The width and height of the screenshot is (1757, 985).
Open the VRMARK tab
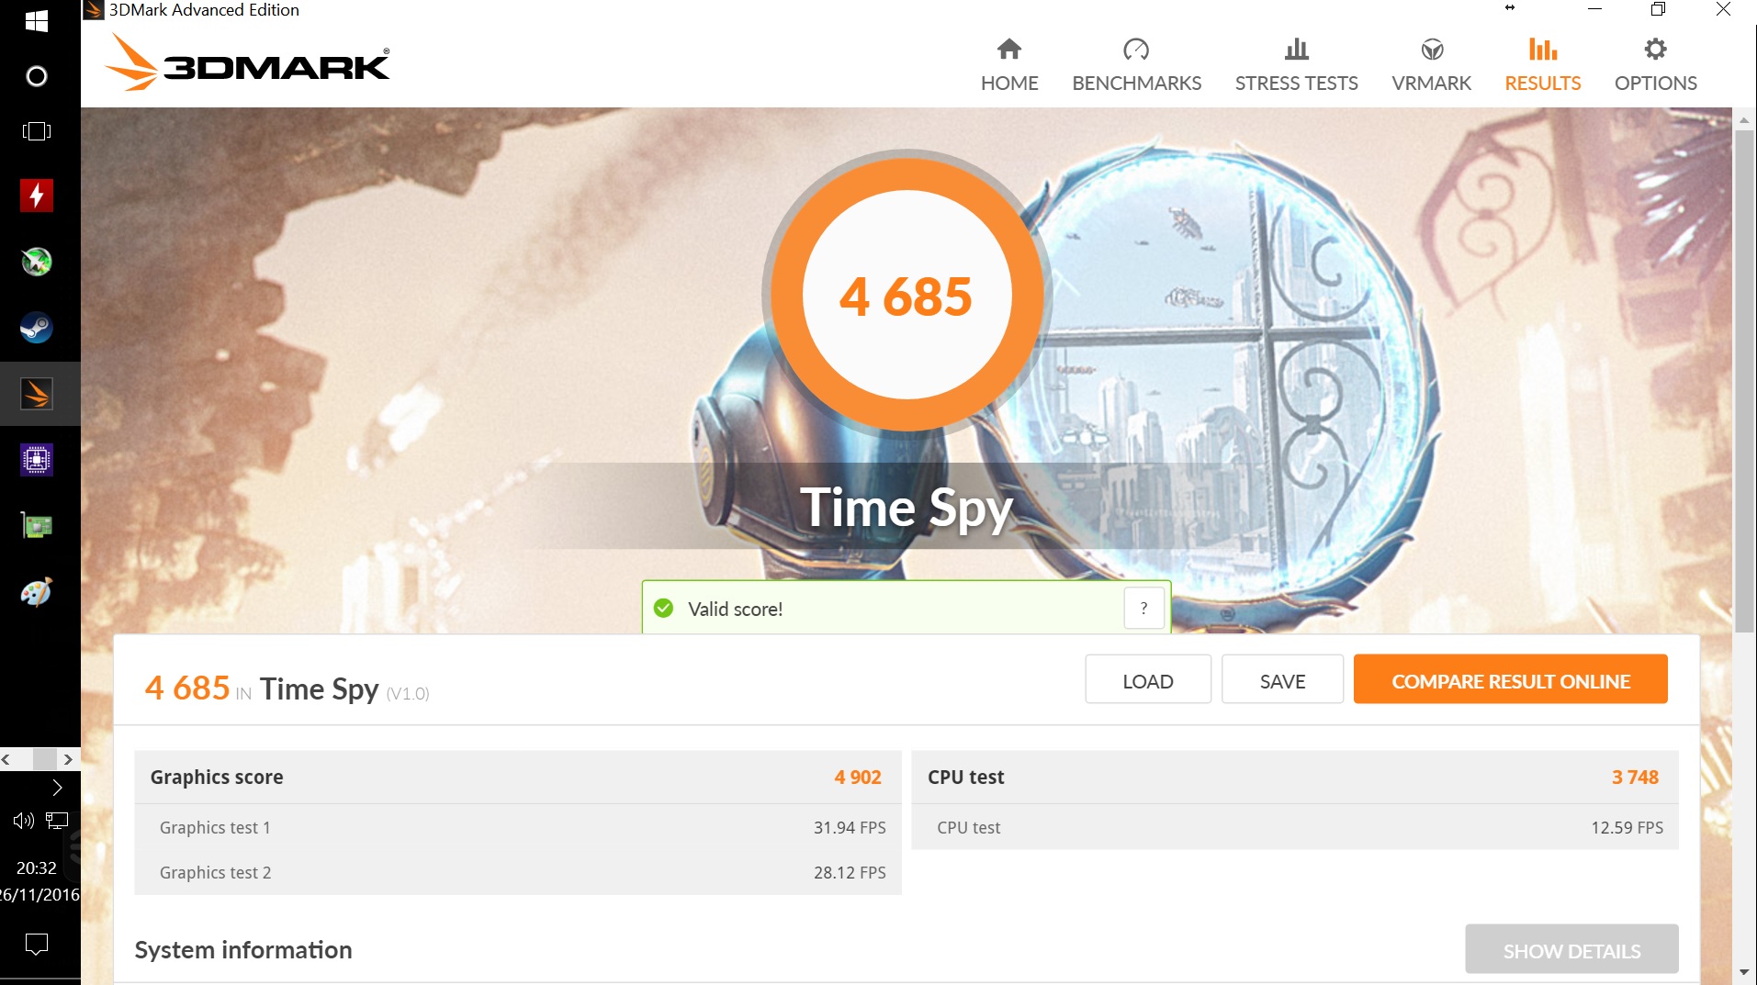(1431, 65)
